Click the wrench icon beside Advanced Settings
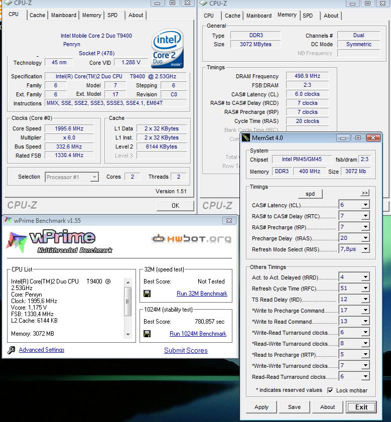 [11, 350]
